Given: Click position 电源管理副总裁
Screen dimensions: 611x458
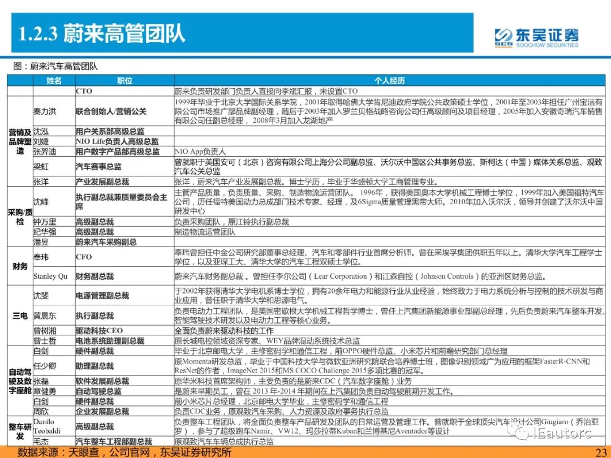Looking at the screenshot, I should pyautogui.click(x=124, y=296).
